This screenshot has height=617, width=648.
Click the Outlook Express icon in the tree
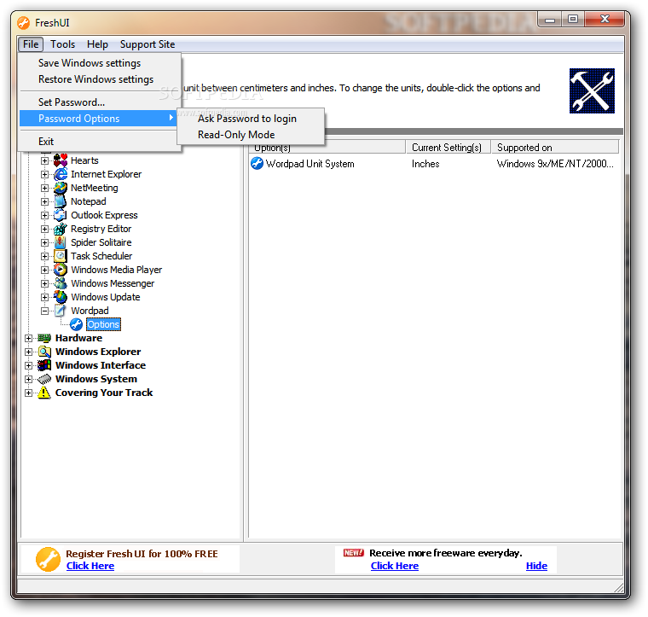coord(61,215)
